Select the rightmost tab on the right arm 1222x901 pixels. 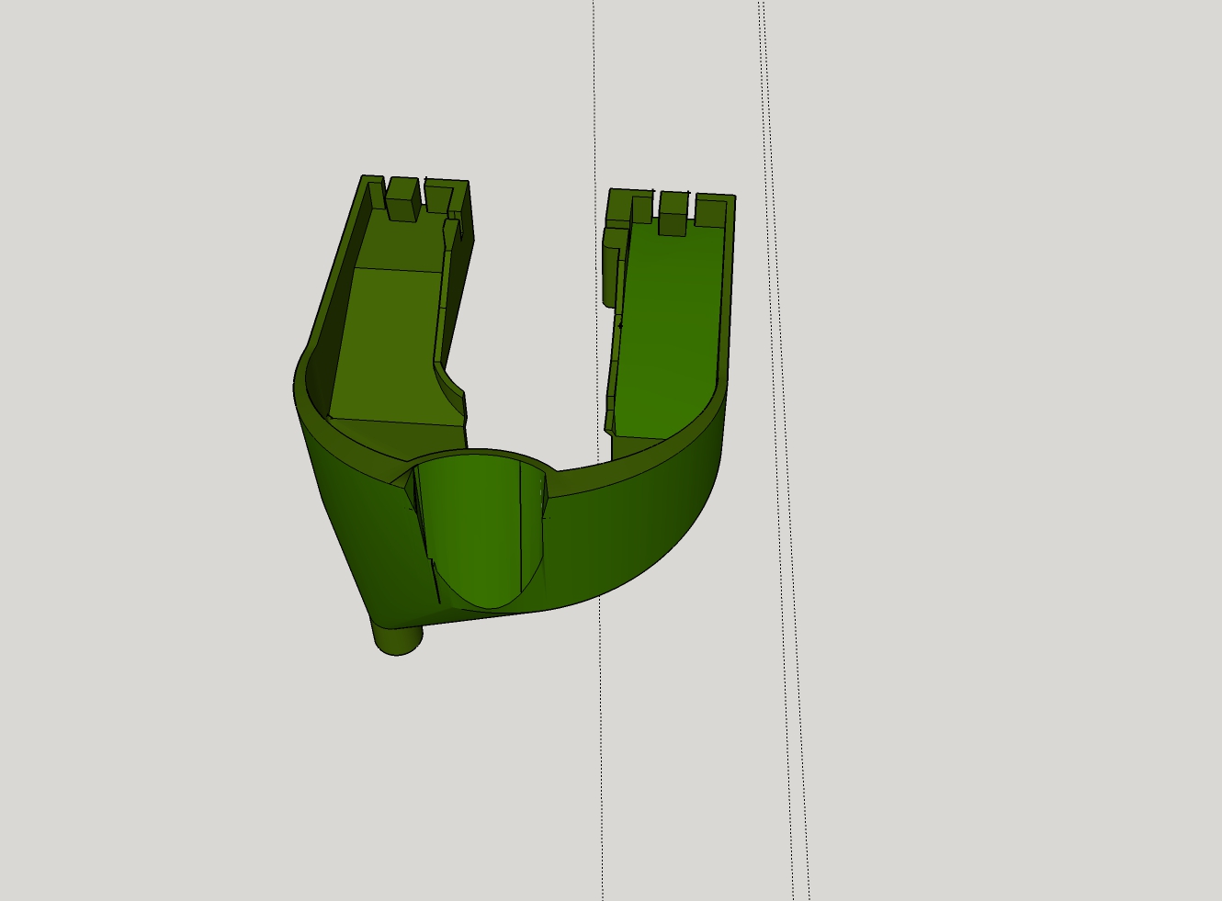point(711,210)
